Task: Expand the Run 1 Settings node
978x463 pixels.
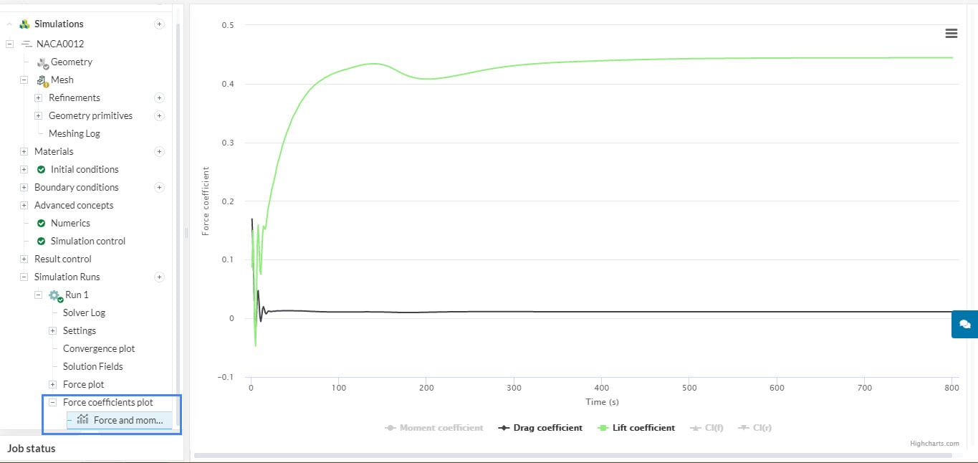Action: [52, 331]
